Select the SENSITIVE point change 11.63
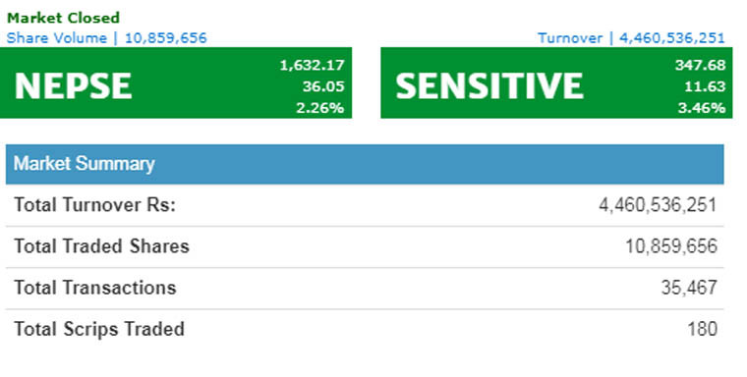 pyautogui.click(x=705, y=86)
